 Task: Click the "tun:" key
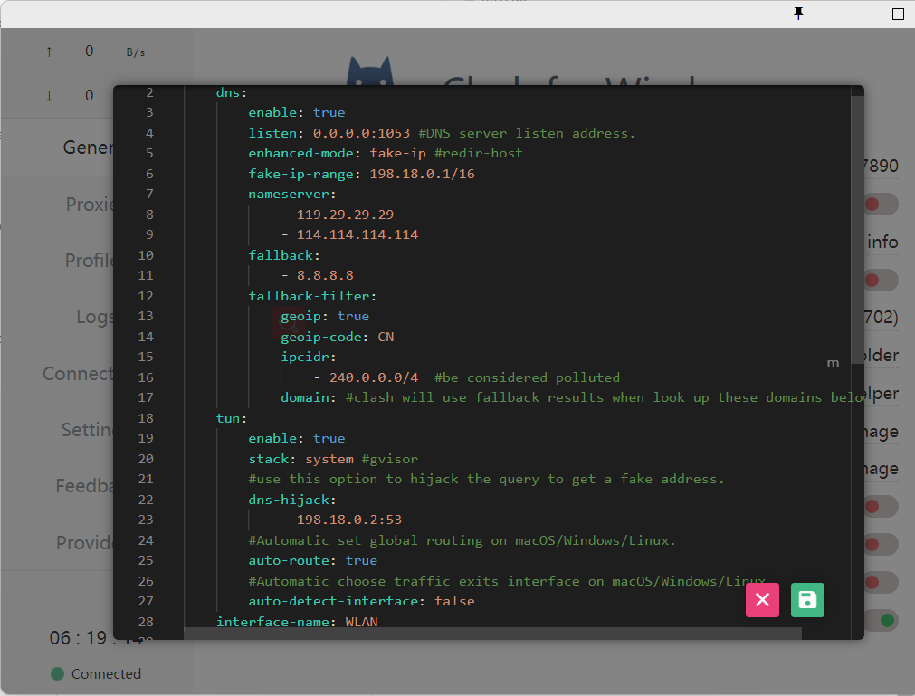(232, 418)
